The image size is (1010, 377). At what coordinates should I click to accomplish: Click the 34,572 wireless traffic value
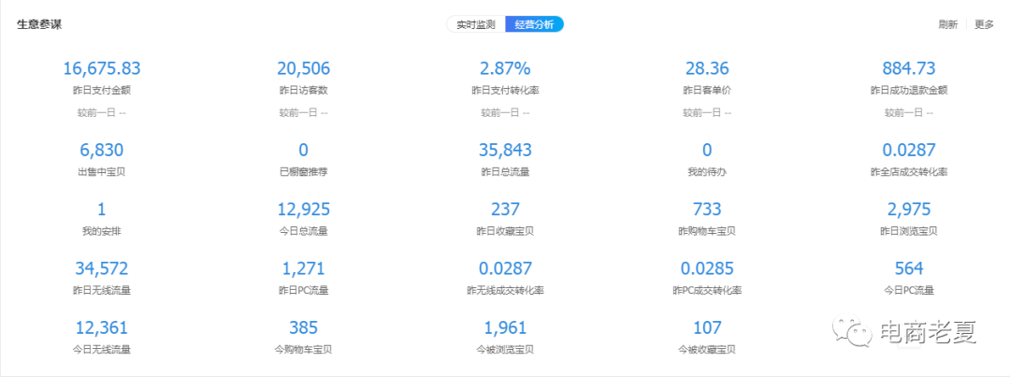point(102,268)
